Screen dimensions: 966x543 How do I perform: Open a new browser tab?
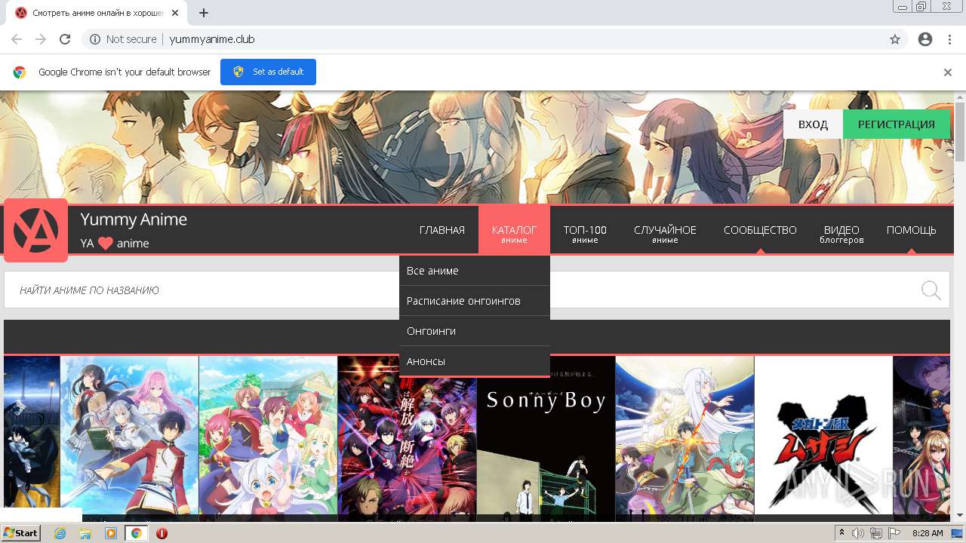pos(204,13)
